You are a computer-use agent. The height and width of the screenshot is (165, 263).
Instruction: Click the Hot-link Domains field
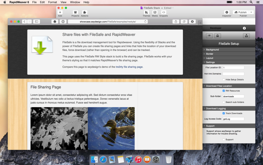(x=233, y=74)
